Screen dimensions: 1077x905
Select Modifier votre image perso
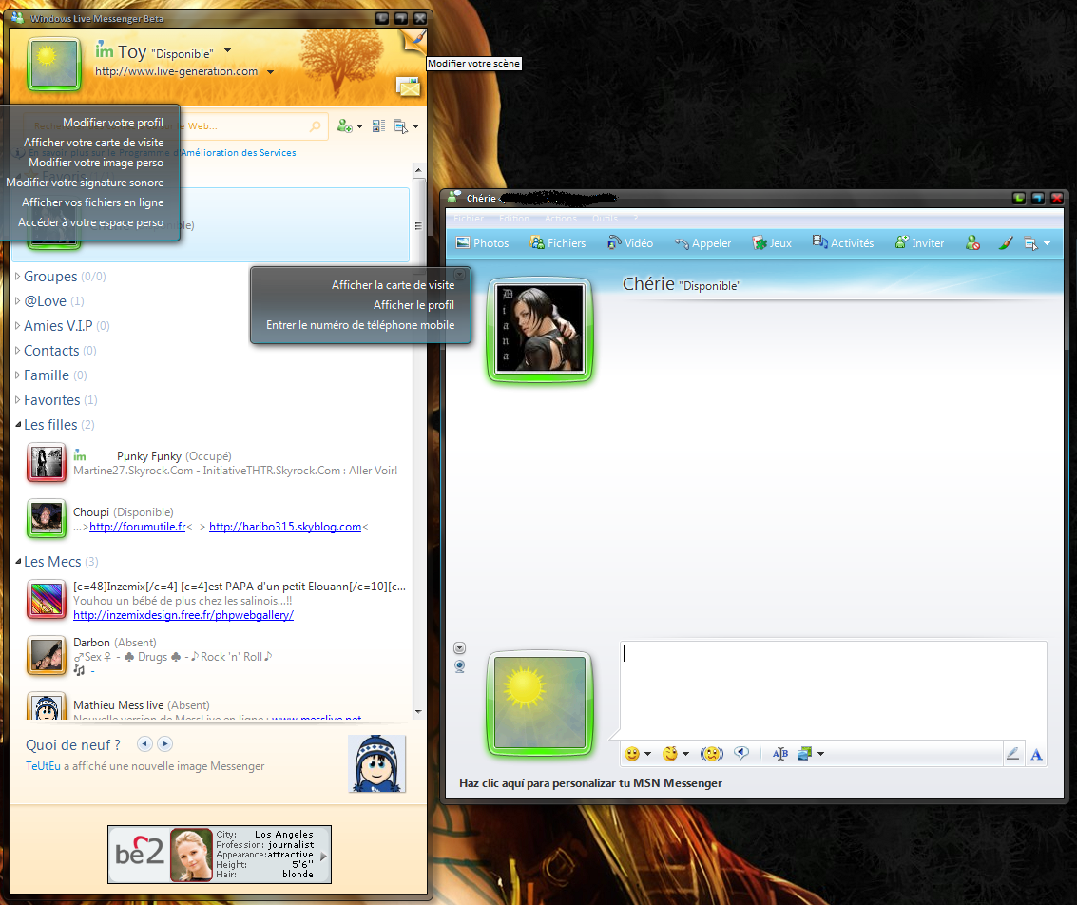96,162
